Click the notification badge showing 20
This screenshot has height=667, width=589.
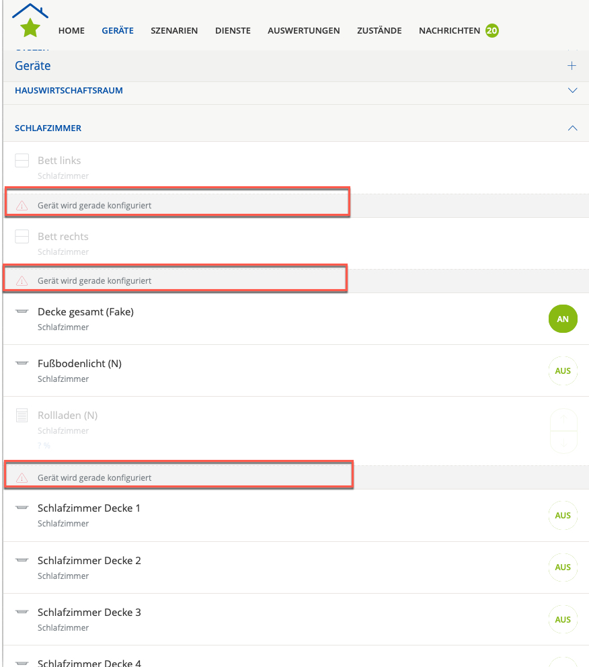click(492, 30)
